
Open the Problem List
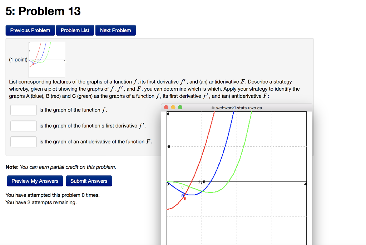75,30
